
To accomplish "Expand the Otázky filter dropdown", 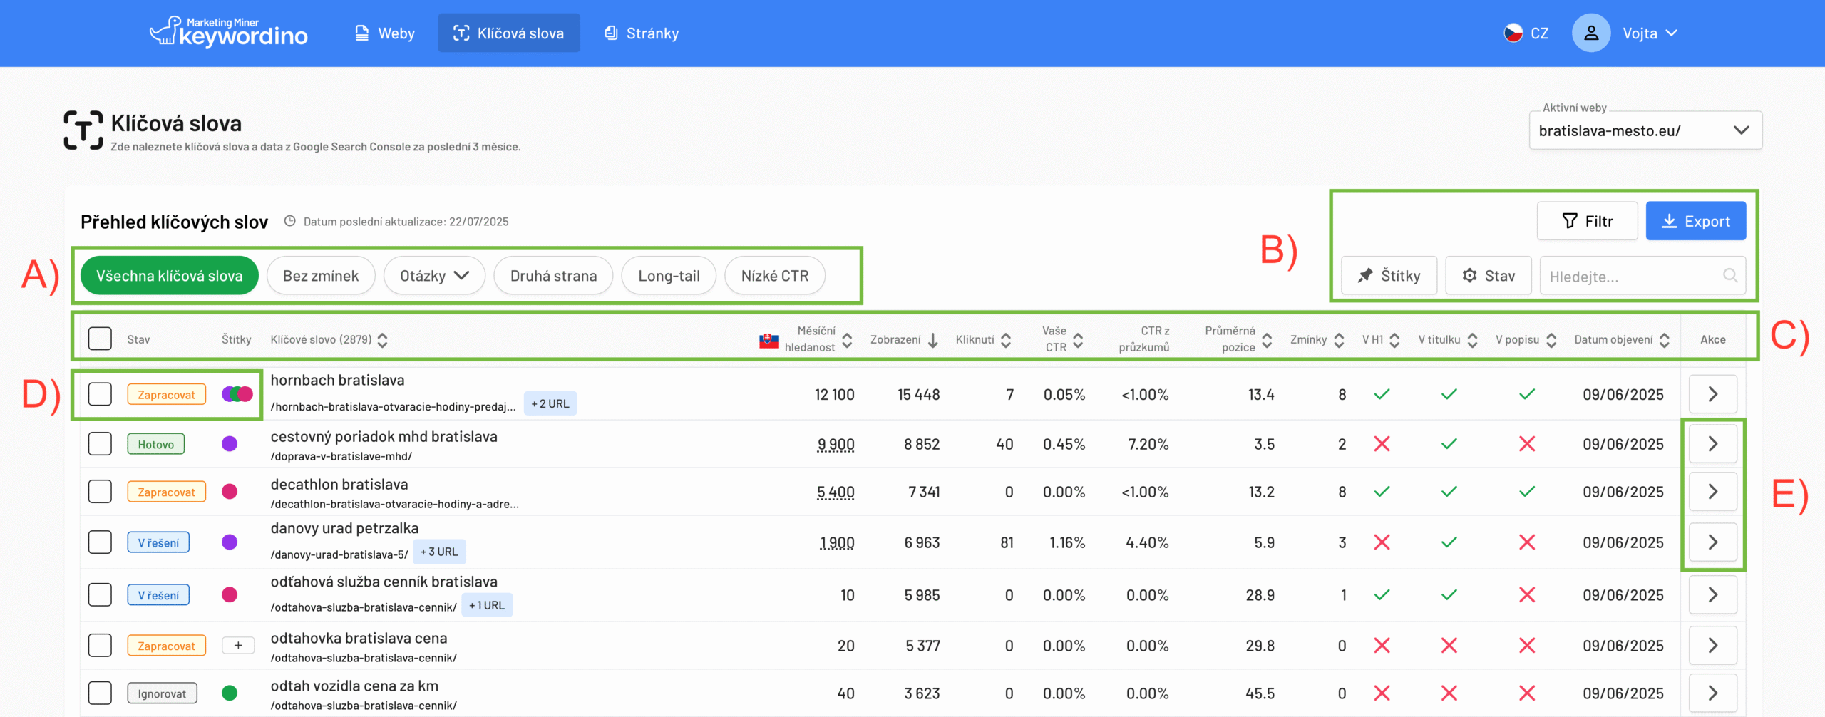I will click(x=434, y=276).
